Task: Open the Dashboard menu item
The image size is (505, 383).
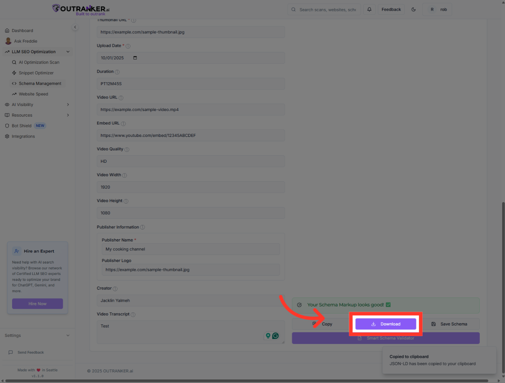Action: pyautogui.click(x=22, y=30)
